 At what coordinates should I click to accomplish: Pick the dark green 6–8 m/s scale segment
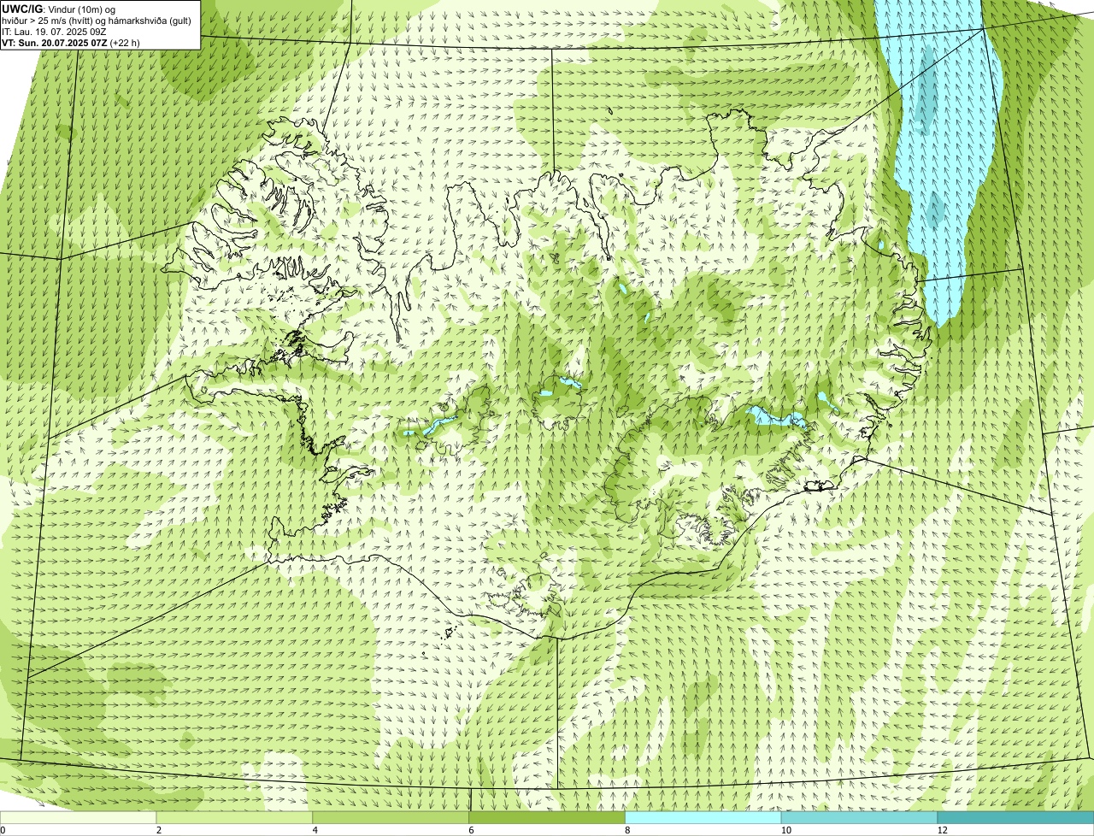[547, 817]
